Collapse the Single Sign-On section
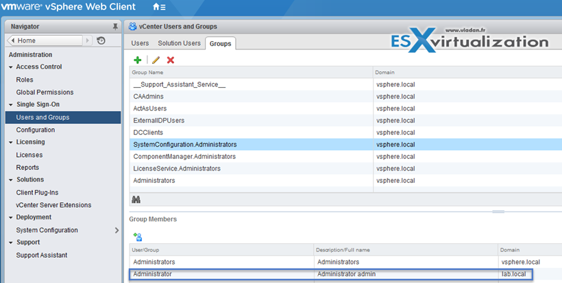 (11, 105)
